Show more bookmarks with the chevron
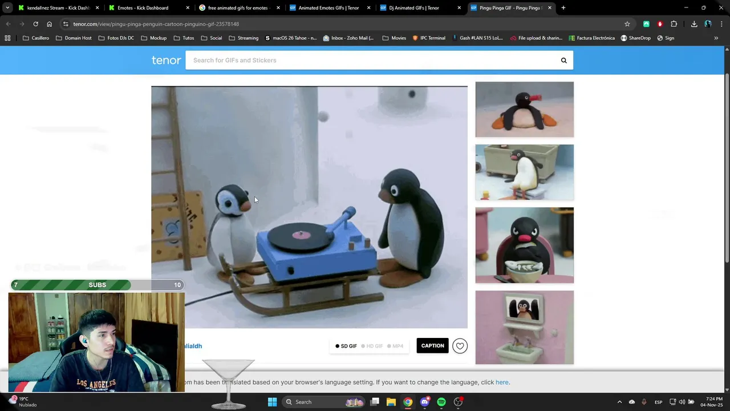 point(716,38)
